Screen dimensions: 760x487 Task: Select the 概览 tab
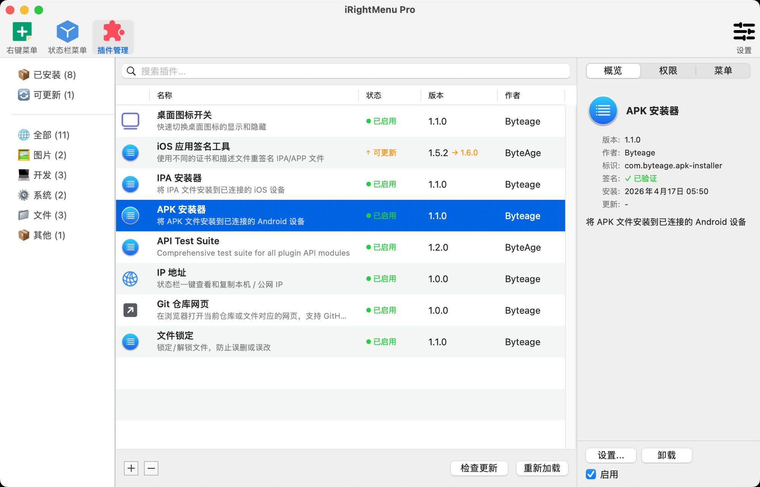pyautogui.click(x=613, y=71)
